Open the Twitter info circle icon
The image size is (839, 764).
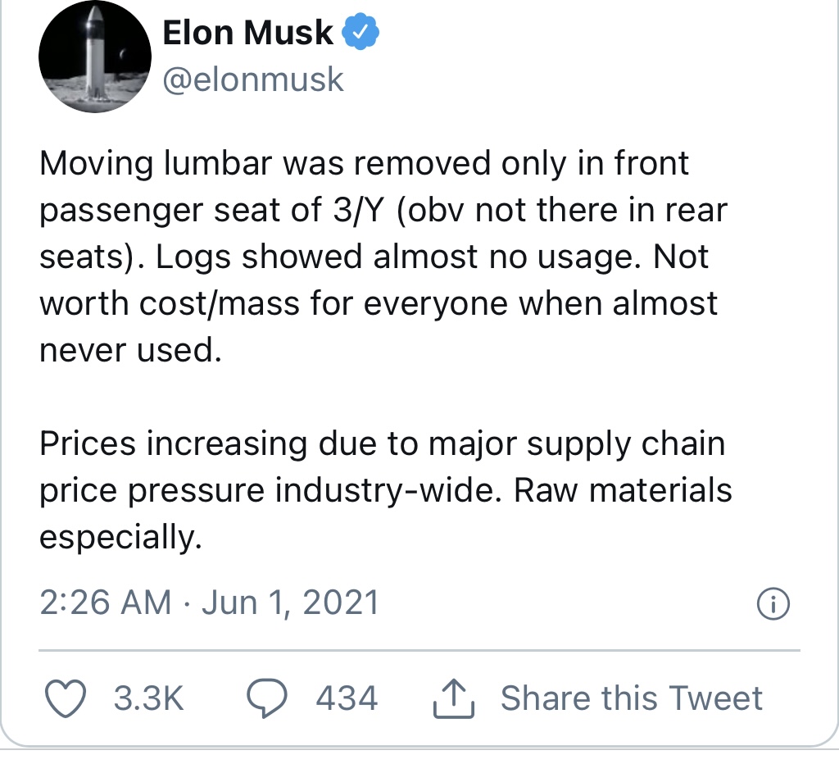tap(773, 604)
